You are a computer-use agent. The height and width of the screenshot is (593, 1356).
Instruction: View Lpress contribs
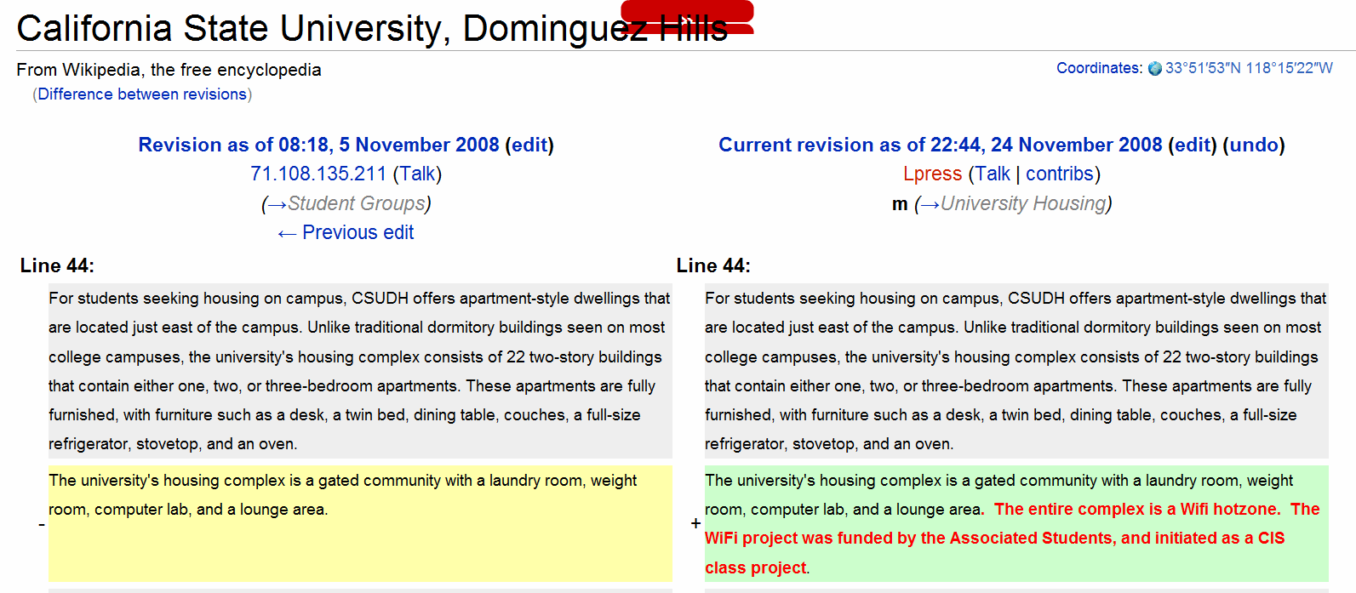(x=1060, y=174)
